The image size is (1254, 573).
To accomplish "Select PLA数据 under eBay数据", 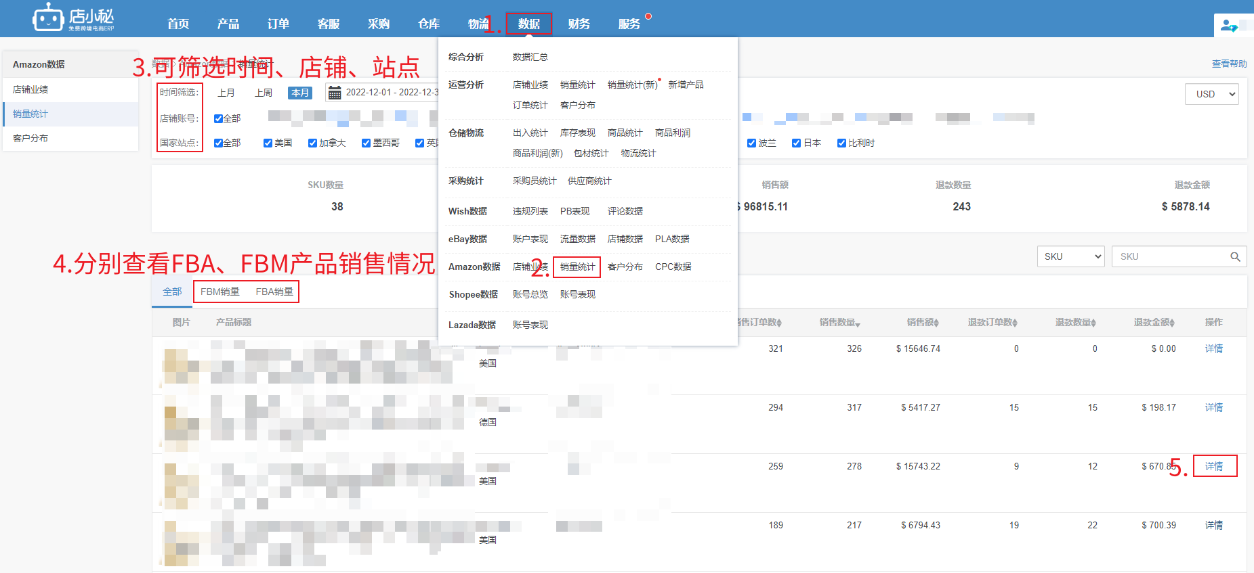I will coord(672,239).
